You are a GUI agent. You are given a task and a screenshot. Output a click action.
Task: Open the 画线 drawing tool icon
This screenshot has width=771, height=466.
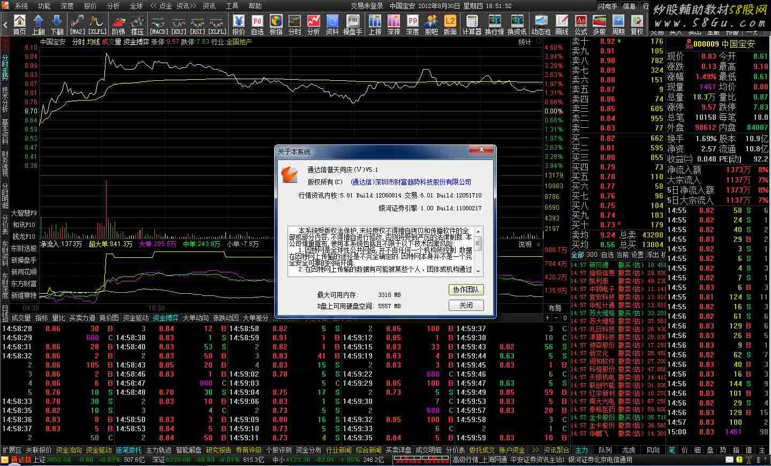coord(562,25)
